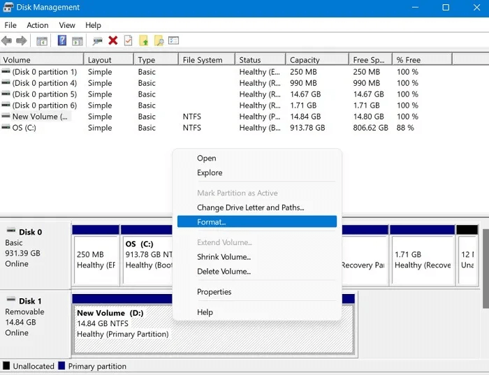This screenshot has width=489, height=375.
Task: Open Properties from the context menu
Action: [x=257, y=292]
